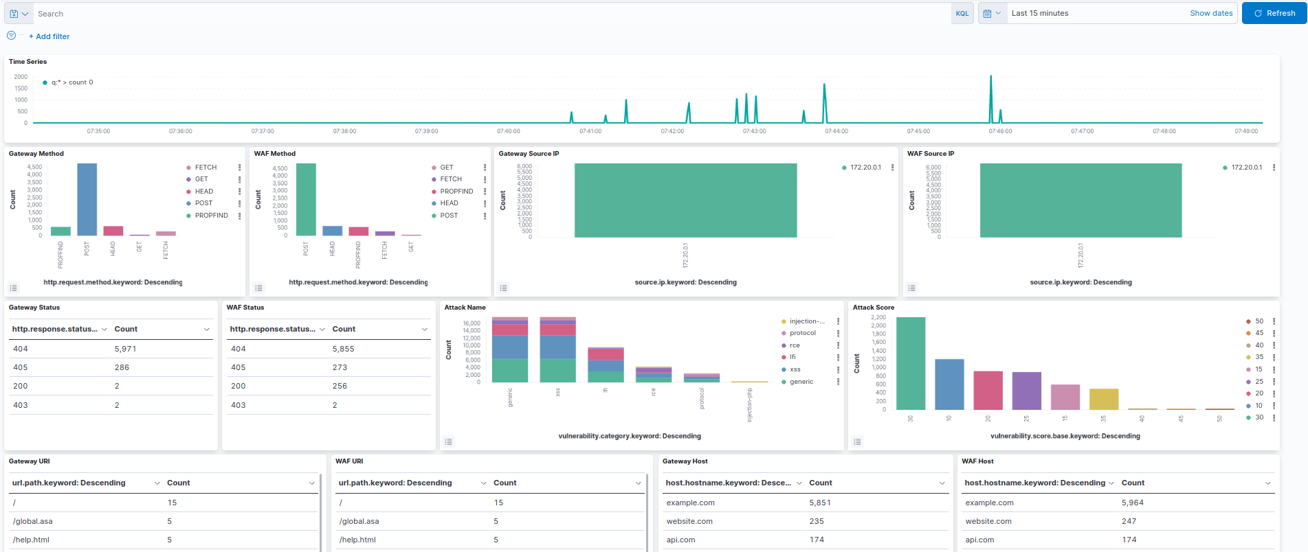Toggle legend list icon in Gateway Source IP panel
The height and width of the screenshot is (552, 1308).
(x=504, y=288)
